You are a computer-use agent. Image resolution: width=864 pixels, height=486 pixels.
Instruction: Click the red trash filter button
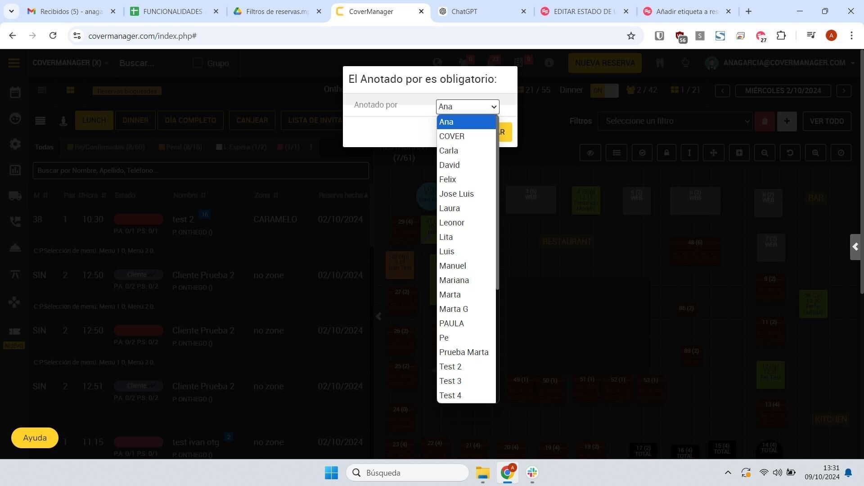(x=765, y=121)
